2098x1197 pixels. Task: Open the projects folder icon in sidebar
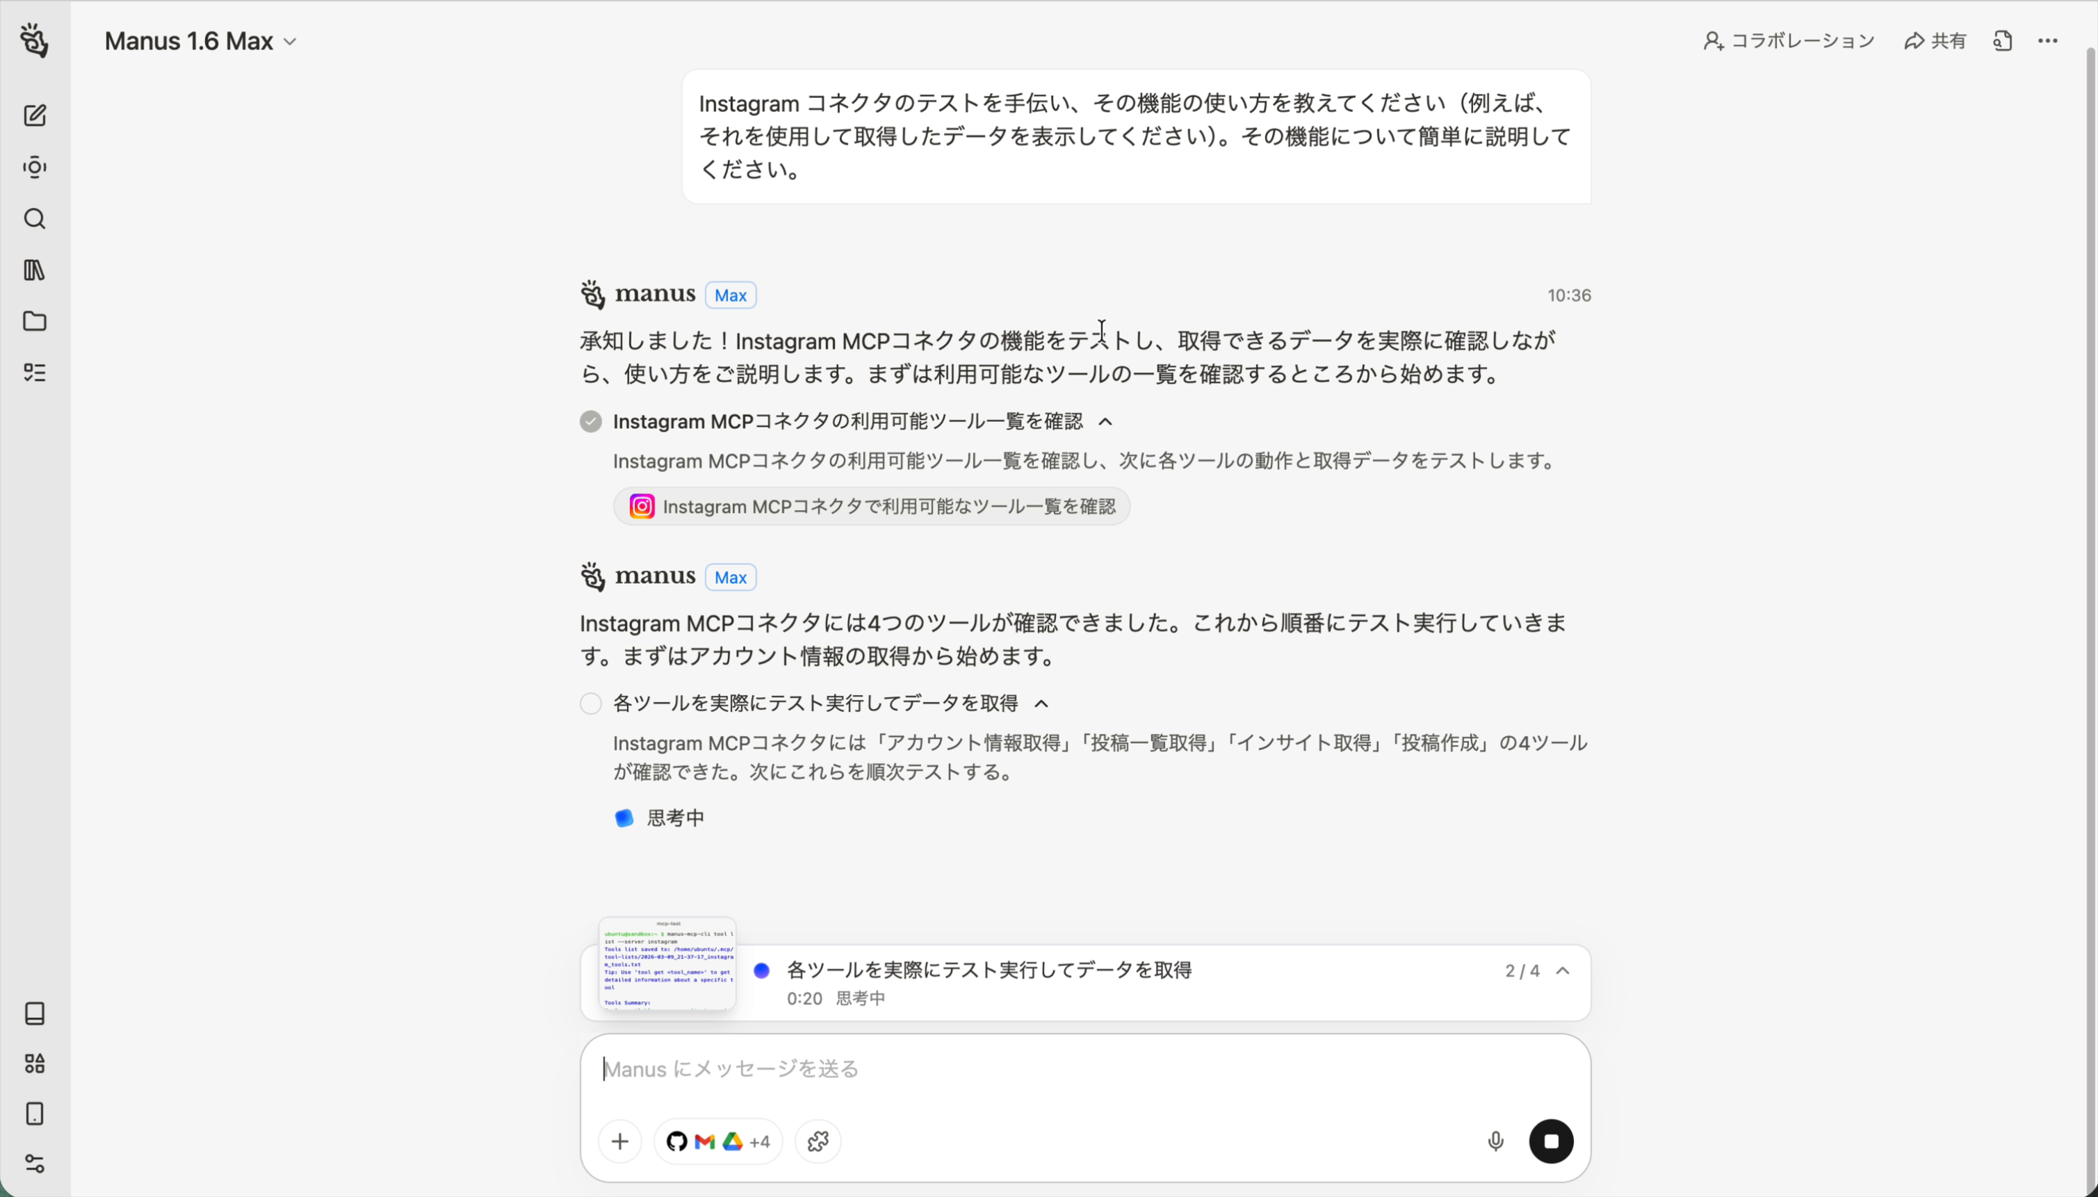pyautogui.click(x=35, y=321)
